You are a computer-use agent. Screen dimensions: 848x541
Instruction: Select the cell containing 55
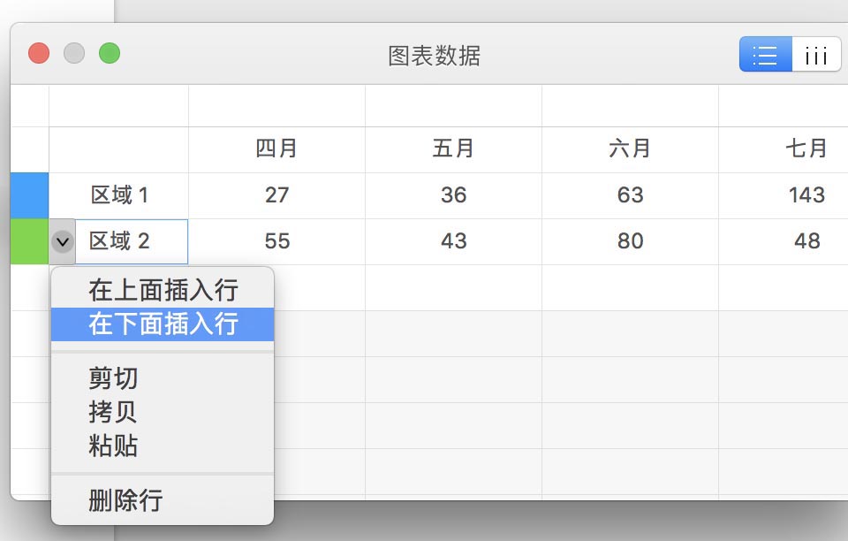click(276, 241)
